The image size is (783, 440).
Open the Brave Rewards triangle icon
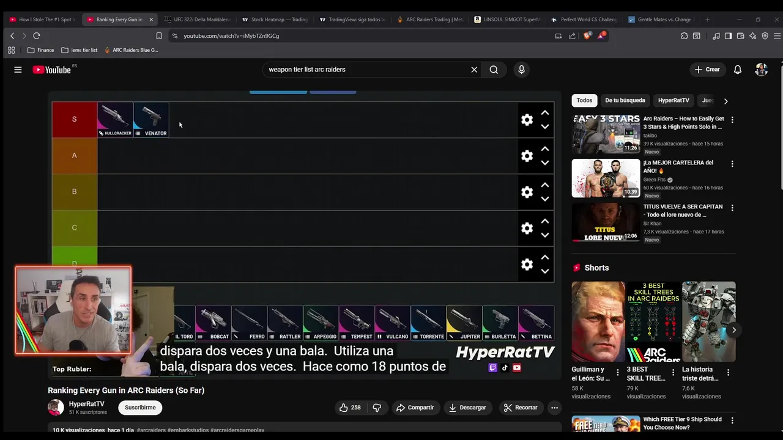(601, 36)
